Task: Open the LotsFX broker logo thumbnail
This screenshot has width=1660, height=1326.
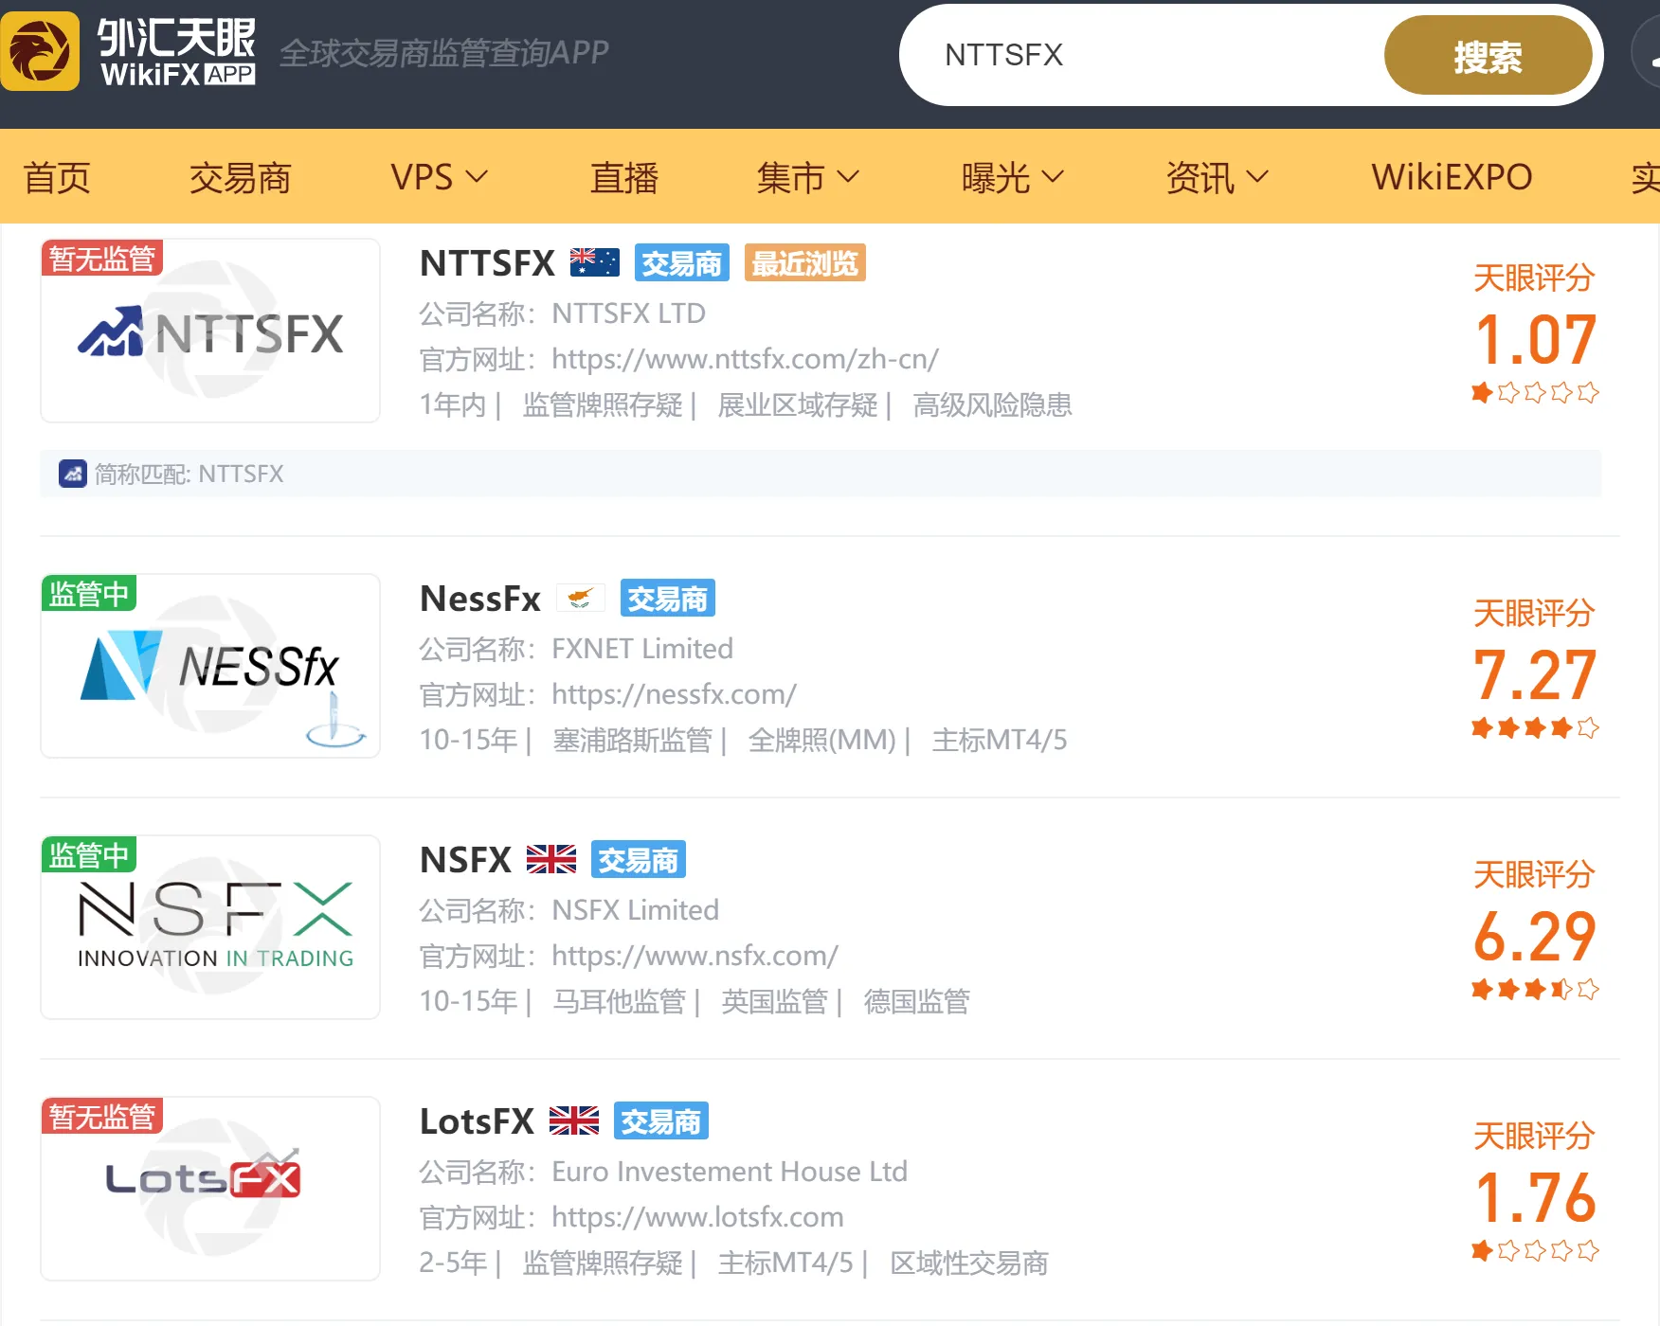Action: coord(210,1189)
